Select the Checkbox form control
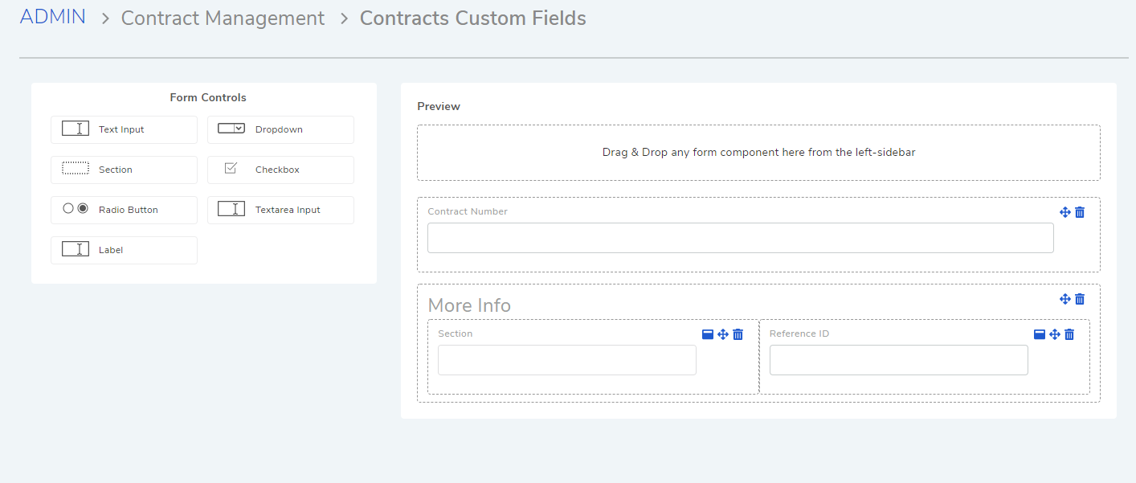 point(280,170)
